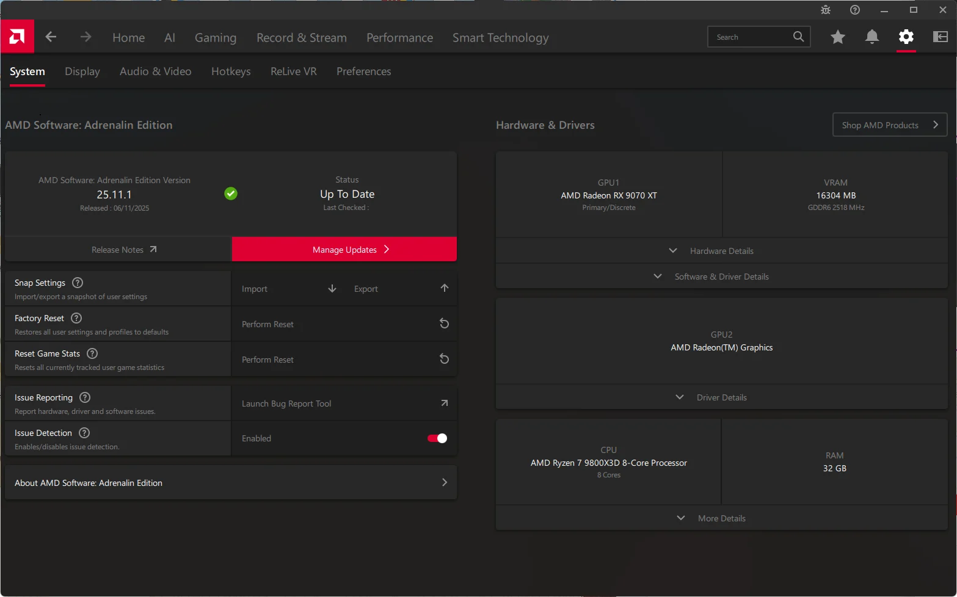Click the Search input field
The height and width of the screenshot is (597, 957).
(x=751, y=37)
